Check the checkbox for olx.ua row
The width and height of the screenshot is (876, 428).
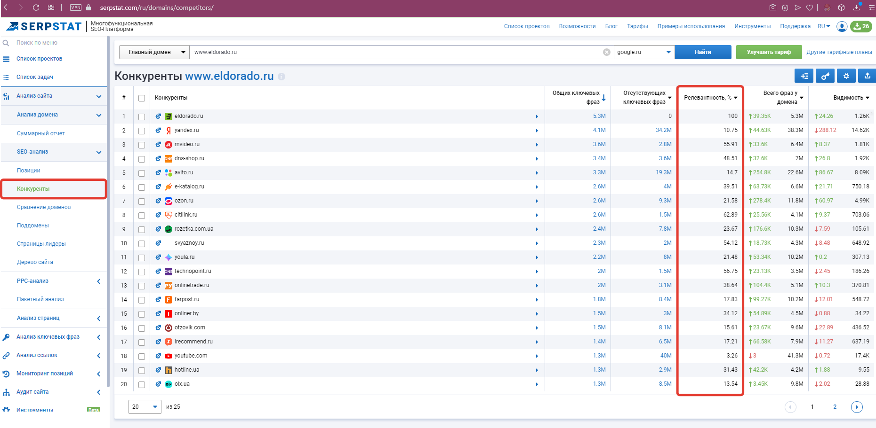(142, 385)
